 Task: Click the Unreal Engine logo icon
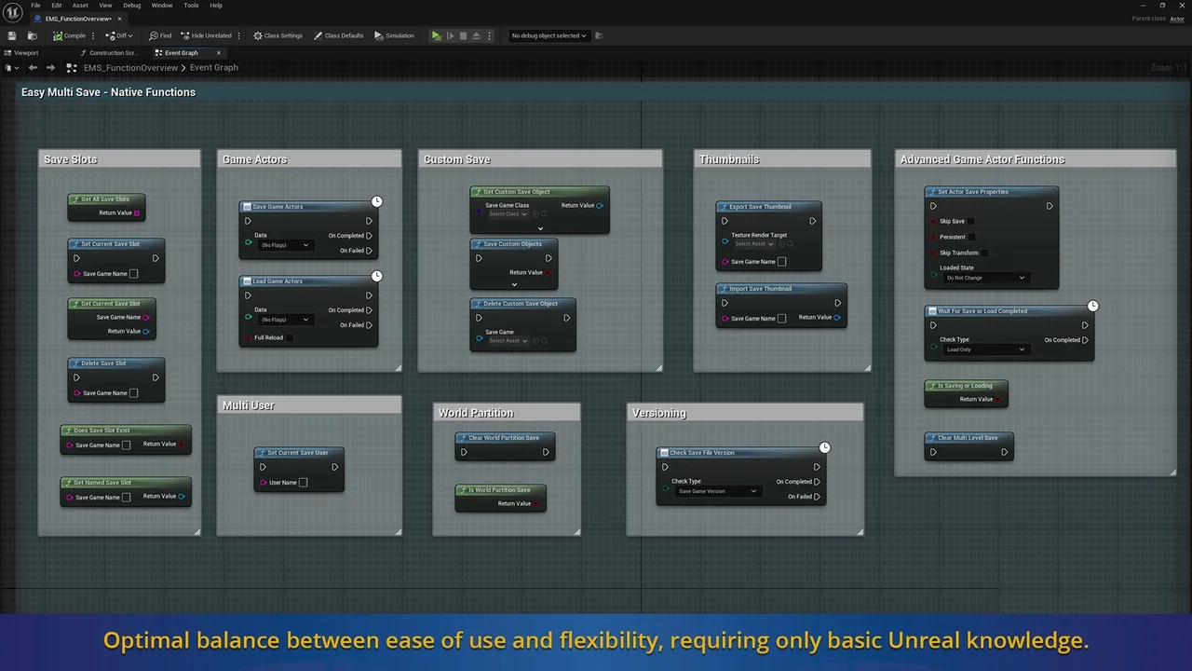coord(13,12)
